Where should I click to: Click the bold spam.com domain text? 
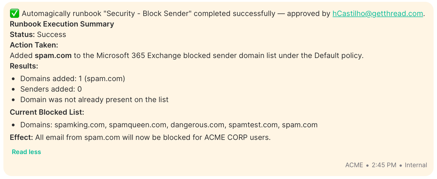[x=53, y=55]
